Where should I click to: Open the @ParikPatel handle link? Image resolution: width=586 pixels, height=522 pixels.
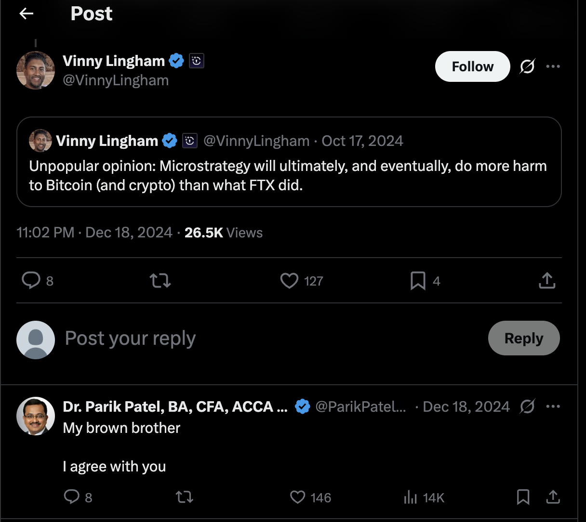click(360, 406)
